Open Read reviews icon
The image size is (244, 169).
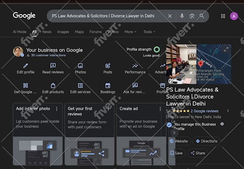coord(53,66)
